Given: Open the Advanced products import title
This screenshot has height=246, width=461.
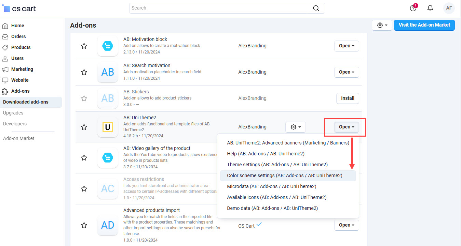Looking at the screenshot, I should [x=151, y=210].
